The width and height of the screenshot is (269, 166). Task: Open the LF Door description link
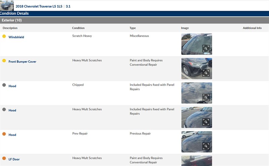(14, 159)
